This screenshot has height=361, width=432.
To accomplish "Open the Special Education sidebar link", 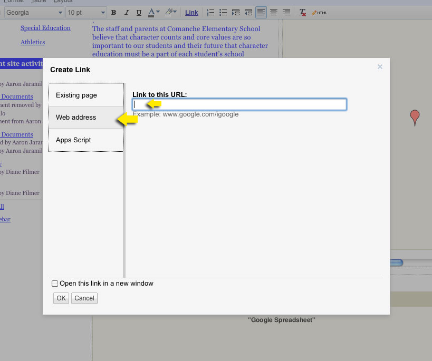I will click(45, 28).
